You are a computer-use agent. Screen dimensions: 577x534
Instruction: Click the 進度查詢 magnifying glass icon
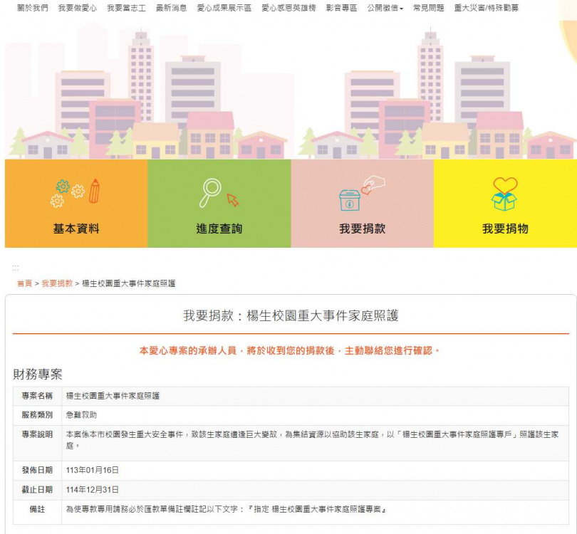tap(212, 190)
